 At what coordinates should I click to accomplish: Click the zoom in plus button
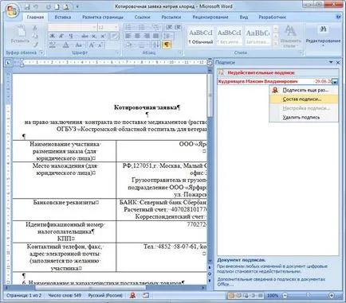click(332, 295)
